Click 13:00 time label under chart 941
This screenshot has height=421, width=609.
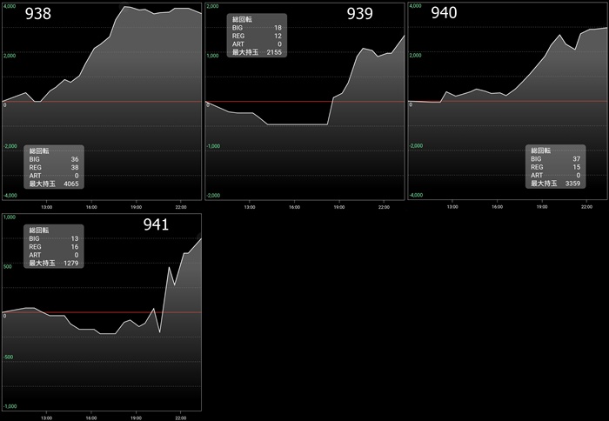tap(47, 418)
